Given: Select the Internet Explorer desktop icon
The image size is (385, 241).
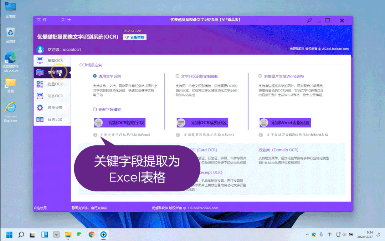Looking at the screenshot, I should click(11, 112).
